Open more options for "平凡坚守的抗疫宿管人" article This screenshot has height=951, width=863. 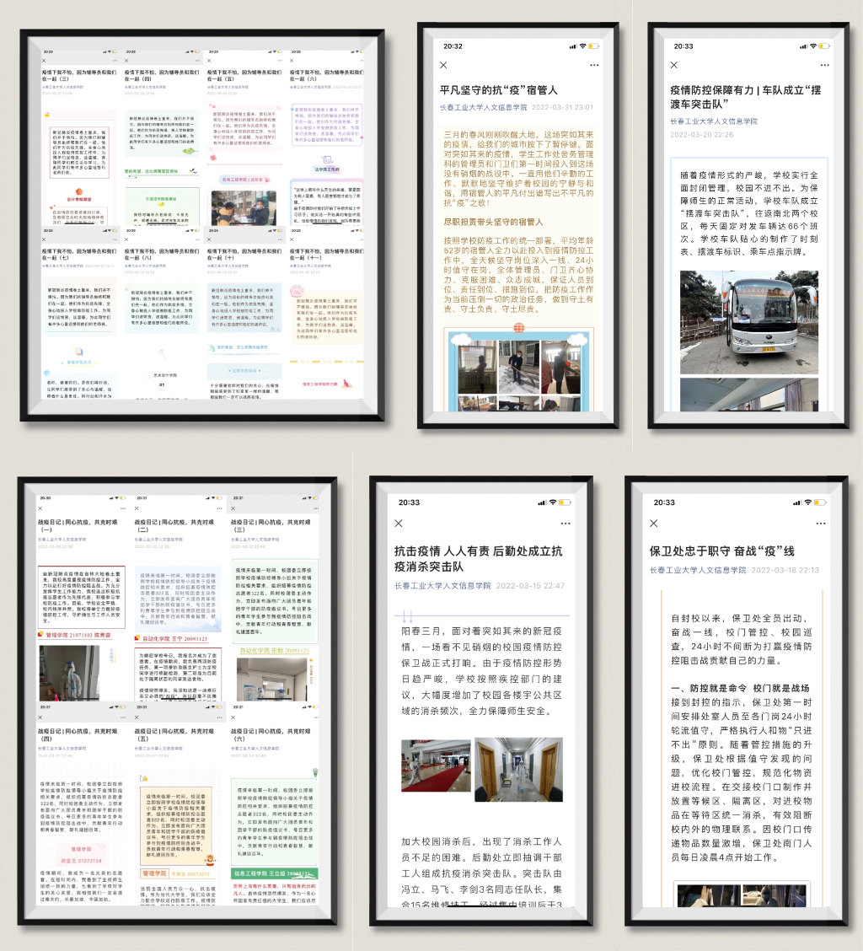pyautogui.click(x=594, y=65)
